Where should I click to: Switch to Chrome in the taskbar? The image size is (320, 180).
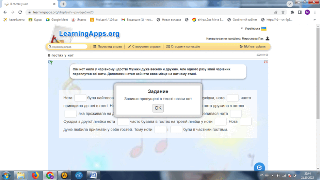coord(50,176)
